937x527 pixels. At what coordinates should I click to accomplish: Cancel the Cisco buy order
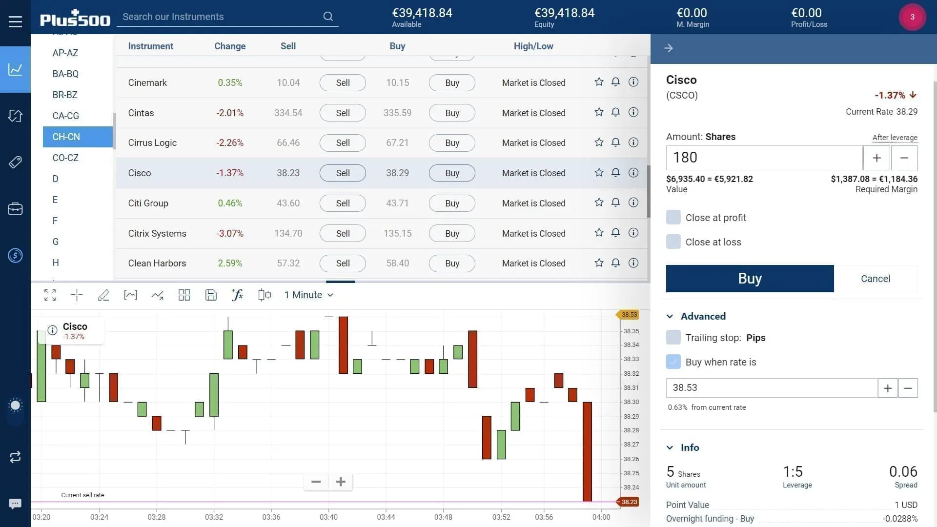point(875,278)
